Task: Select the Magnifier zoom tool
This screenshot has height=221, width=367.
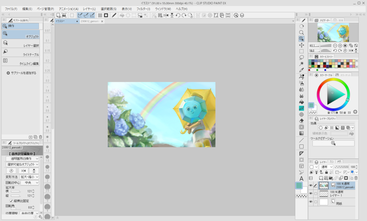Action: [x=302, y=32]
